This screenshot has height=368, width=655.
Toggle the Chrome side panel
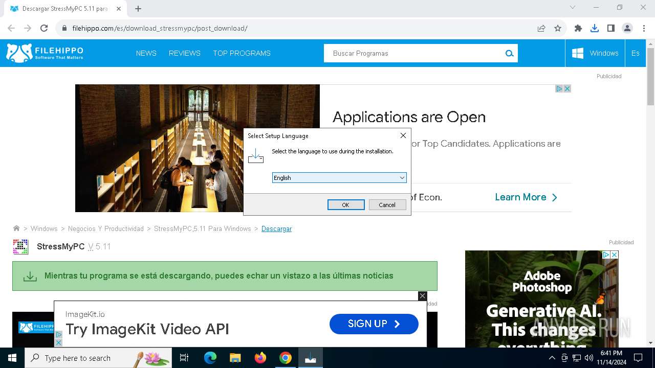611,28
